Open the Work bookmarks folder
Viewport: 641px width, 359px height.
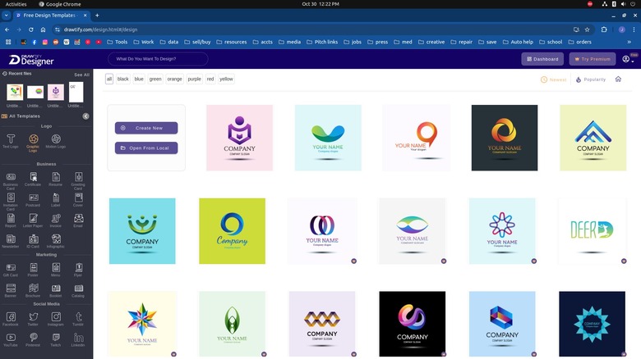click(x=143, y=42)
